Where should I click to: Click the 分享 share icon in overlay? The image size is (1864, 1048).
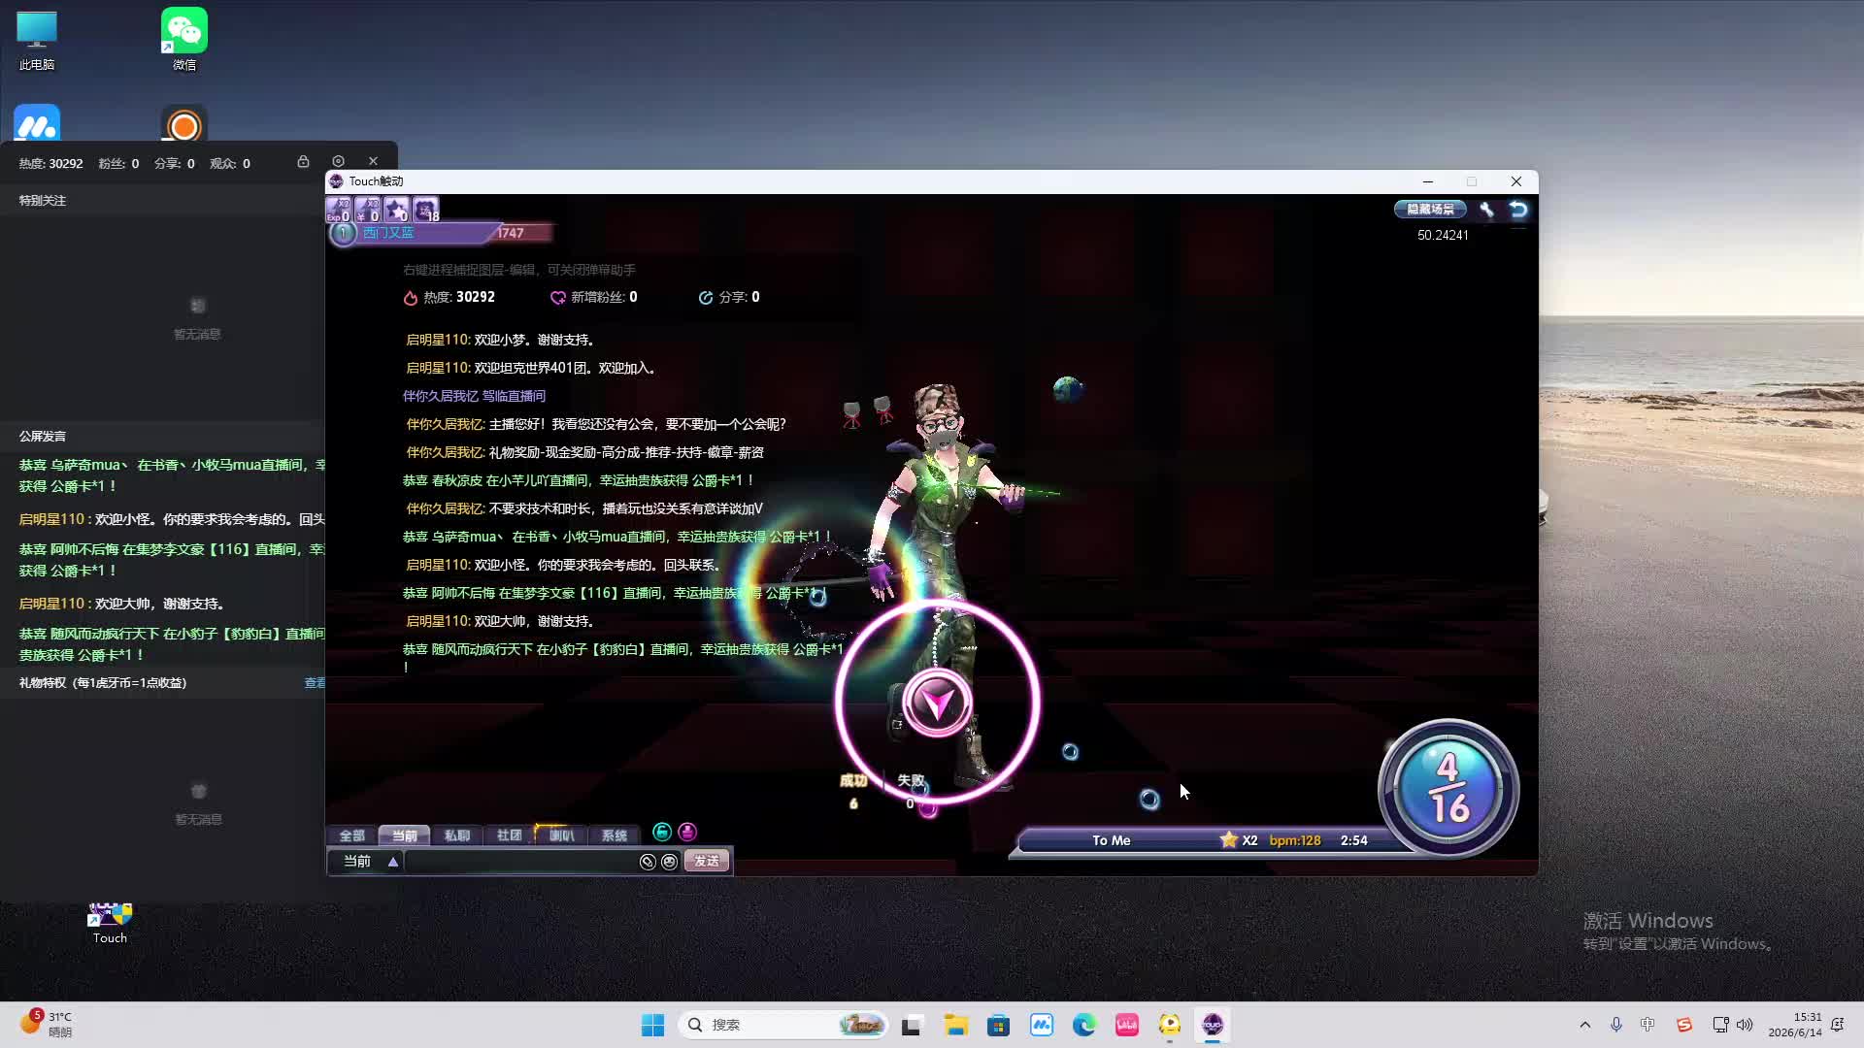point(706,298)
